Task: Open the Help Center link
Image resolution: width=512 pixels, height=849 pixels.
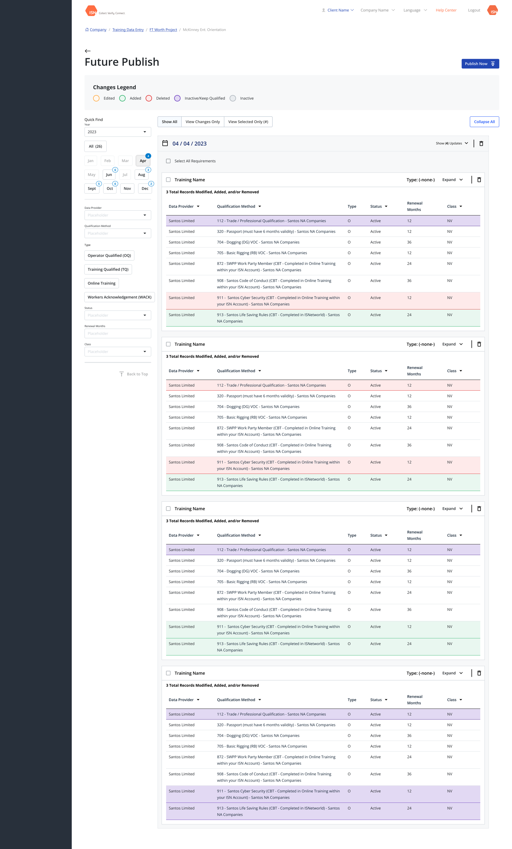Action: [446, 10]
